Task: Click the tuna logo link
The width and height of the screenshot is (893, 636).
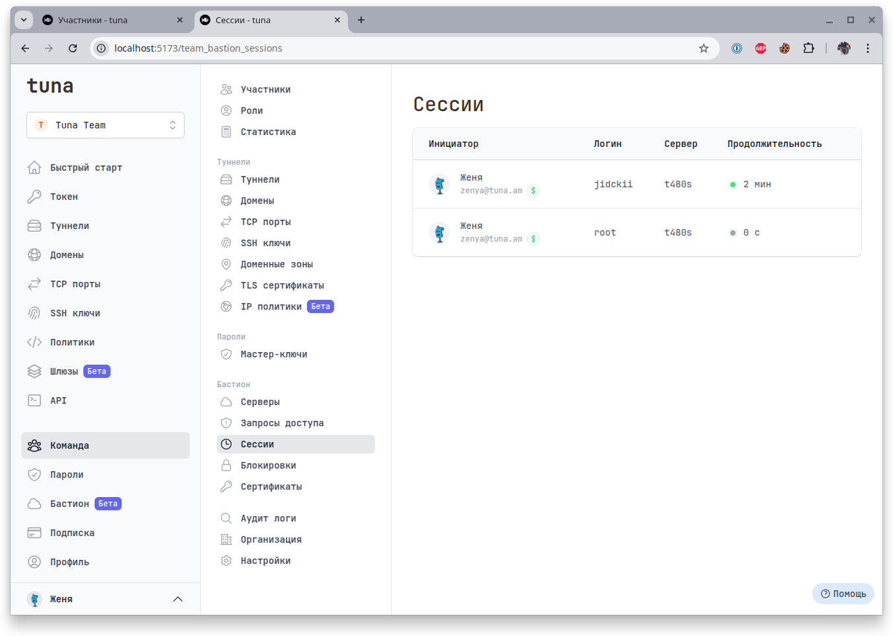Action: (50, 86)
